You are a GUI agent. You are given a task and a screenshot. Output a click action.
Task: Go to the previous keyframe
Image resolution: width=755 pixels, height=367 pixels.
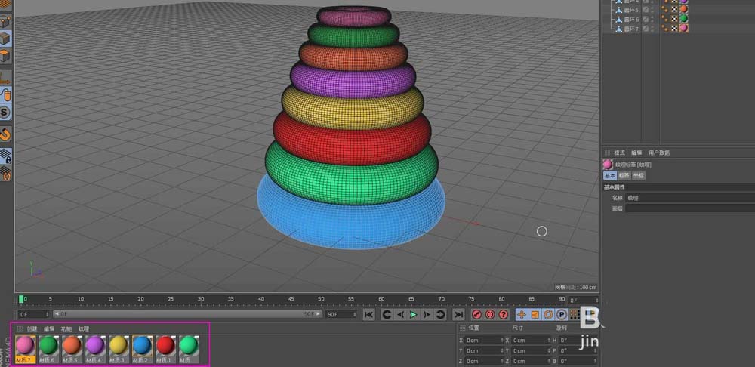click(x=386, y=314)
